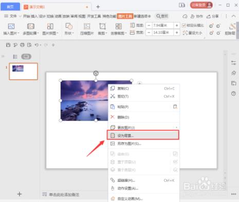Select the Crop (裁剪) tool
The image size is (239, 202).
102,26
